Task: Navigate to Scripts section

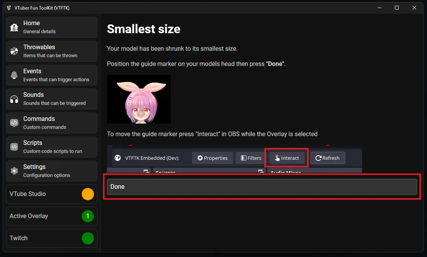Action: tap(52, 147)
